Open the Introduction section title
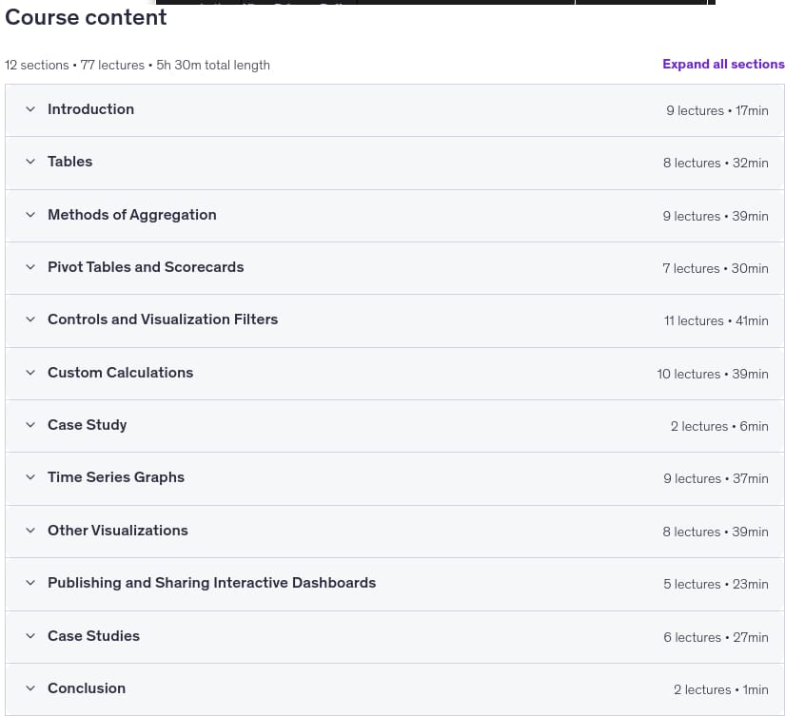The height and width of the screenshot is (716, 785). coord(90,109)
